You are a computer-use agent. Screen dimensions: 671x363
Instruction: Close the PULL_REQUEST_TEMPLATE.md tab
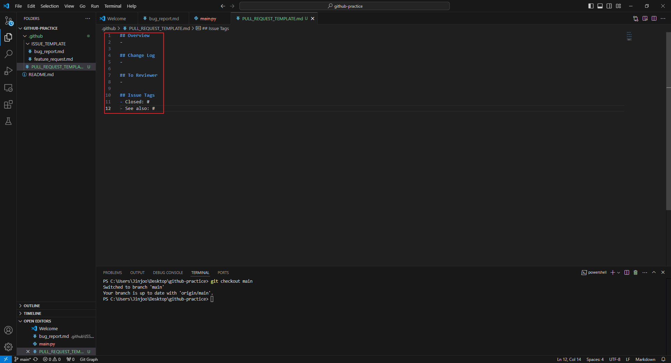click(313, 18)
